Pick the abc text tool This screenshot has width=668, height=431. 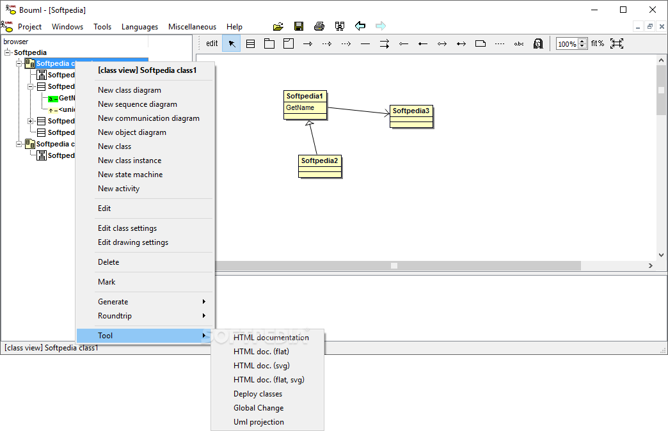pos(519,44)
